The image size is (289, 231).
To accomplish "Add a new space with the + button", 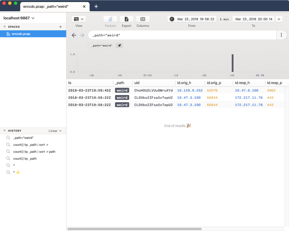I will click(x=60, y=27).
